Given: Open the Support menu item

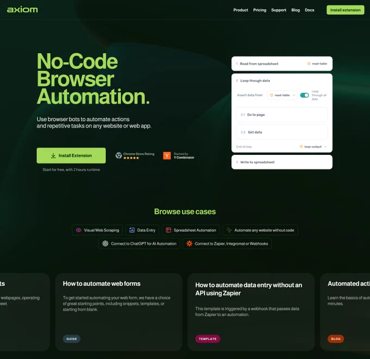Looking at the screenshot, I should tap(279, 10).
